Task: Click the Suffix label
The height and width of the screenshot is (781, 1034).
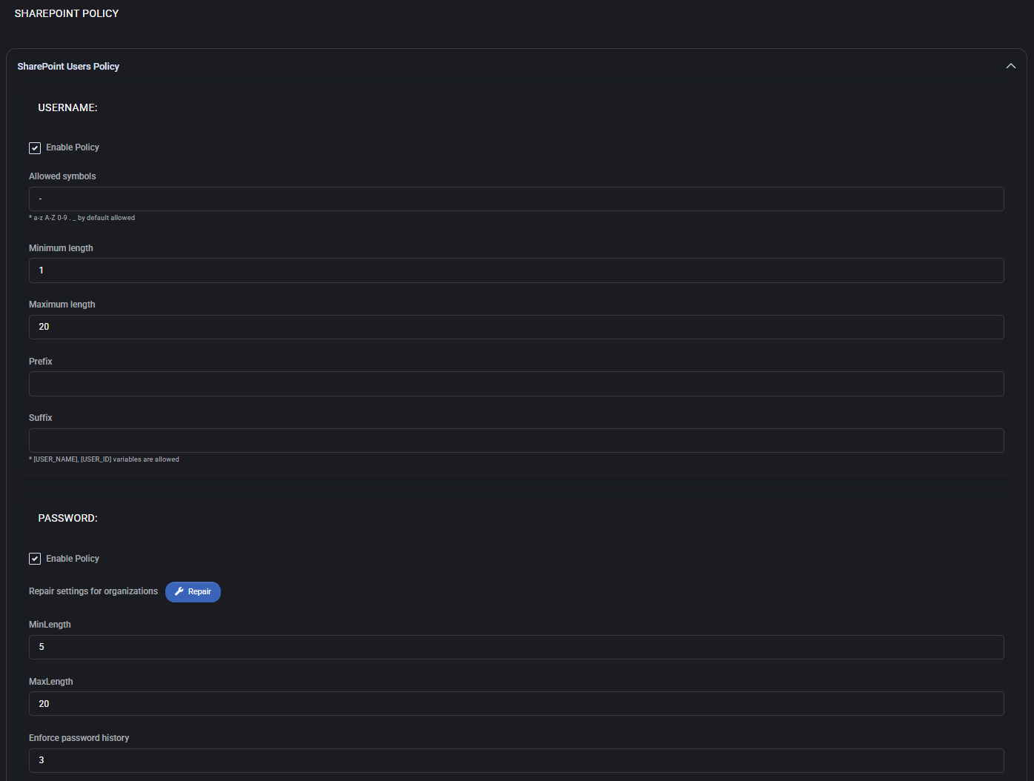Action: coord(41,418)
